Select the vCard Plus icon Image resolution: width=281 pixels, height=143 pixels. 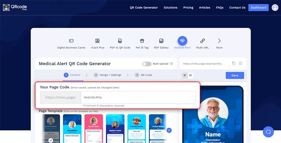(97, 41)
